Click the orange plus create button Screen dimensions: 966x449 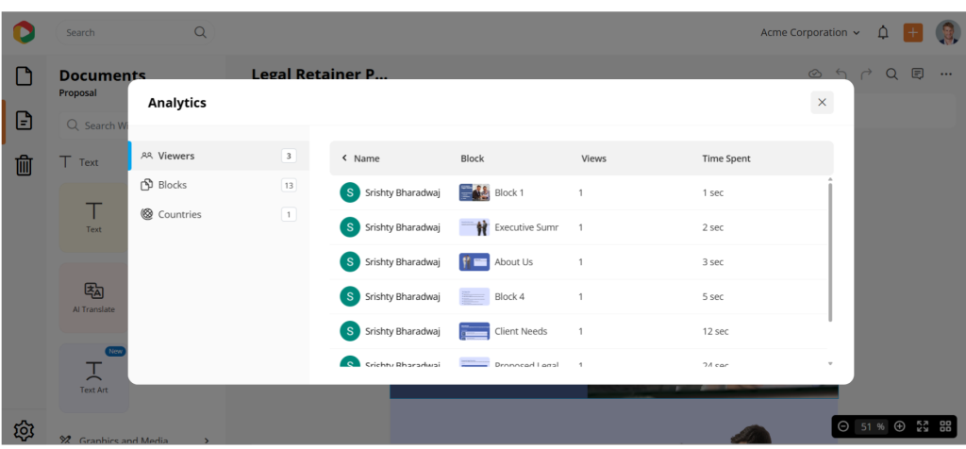tap(912, 32)
